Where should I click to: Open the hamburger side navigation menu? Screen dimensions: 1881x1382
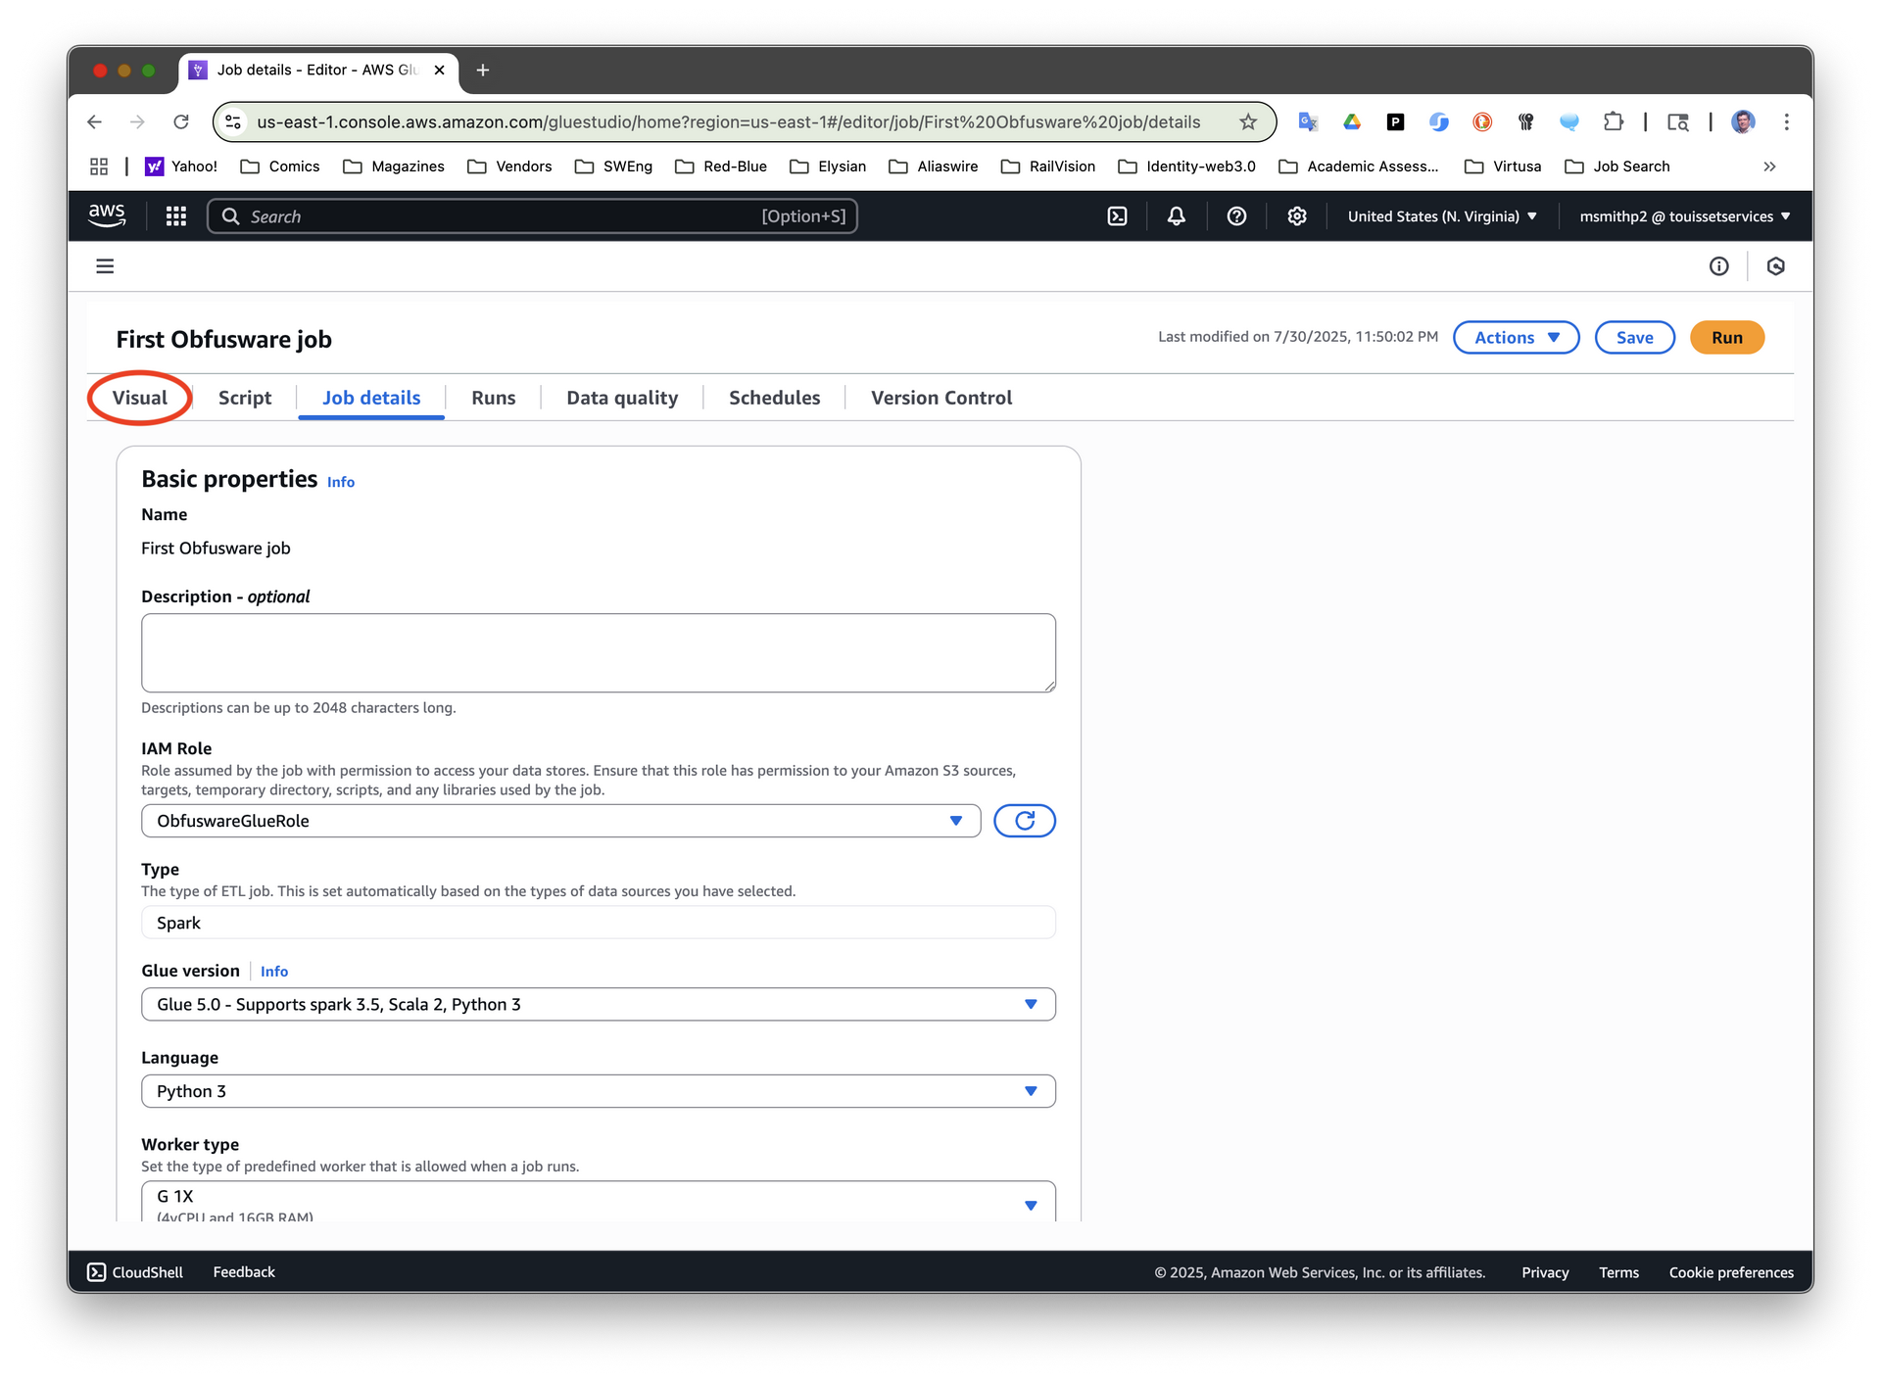pos(105,266)
